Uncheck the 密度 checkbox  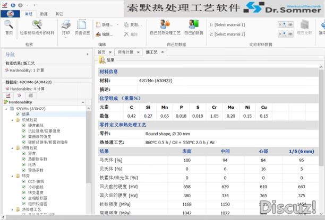[24, 153]
